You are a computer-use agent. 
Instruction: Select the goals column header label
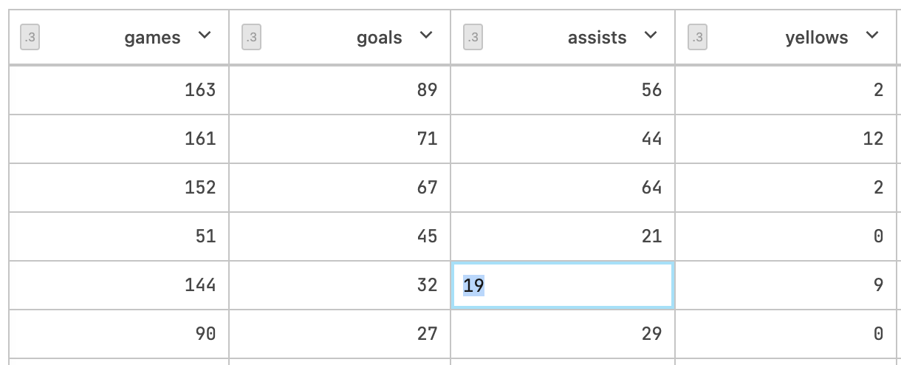coord(380,38)
